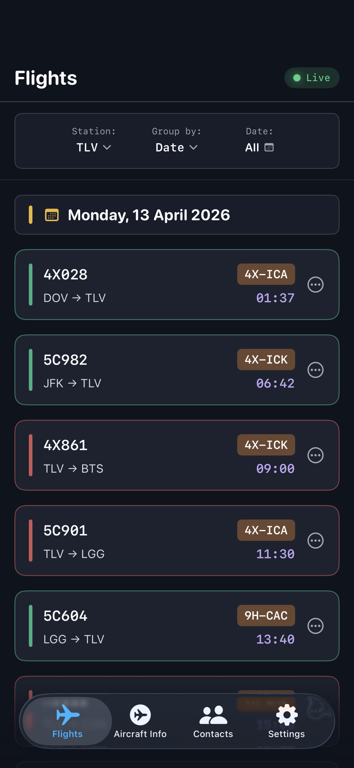Screen dimensions: 354x768
Task: Open more options for flight 5C901
Action: (x=315, y=541)
